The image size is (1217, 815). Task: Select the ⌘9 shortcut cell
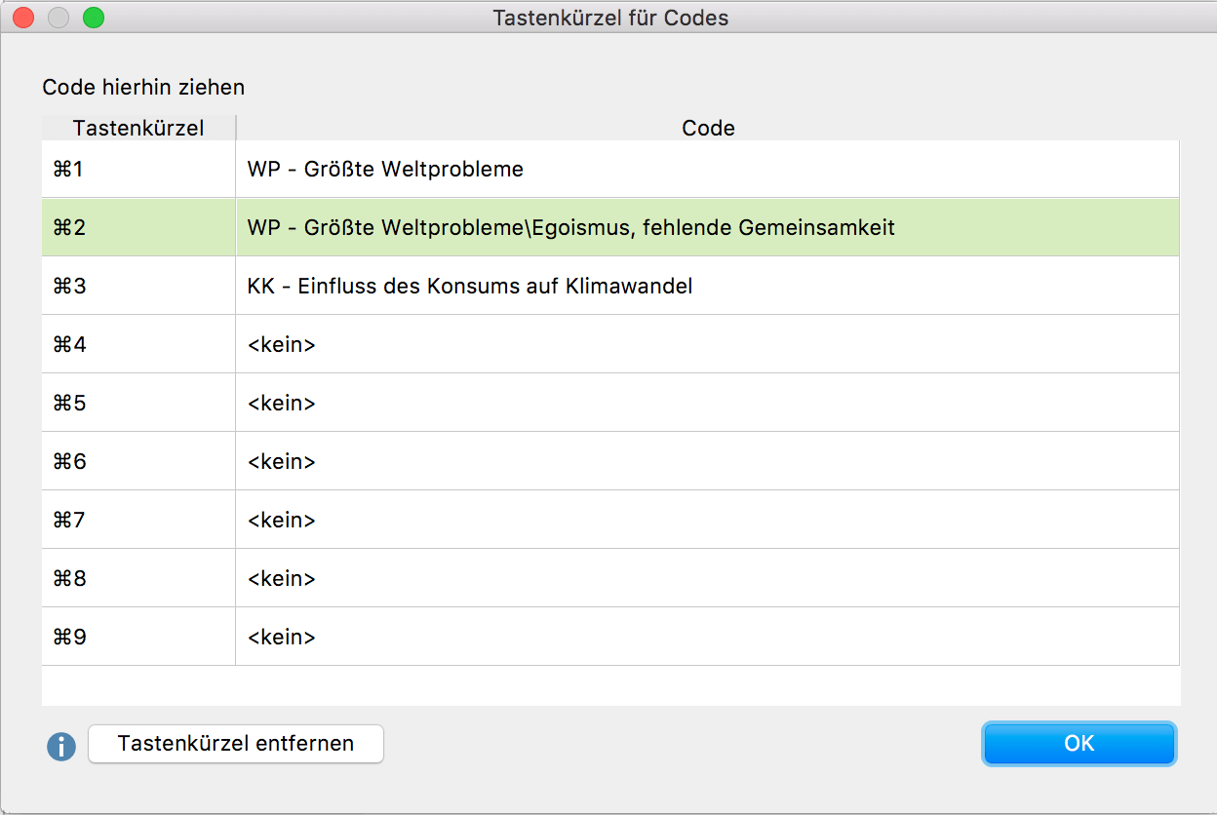coord(138,638)
